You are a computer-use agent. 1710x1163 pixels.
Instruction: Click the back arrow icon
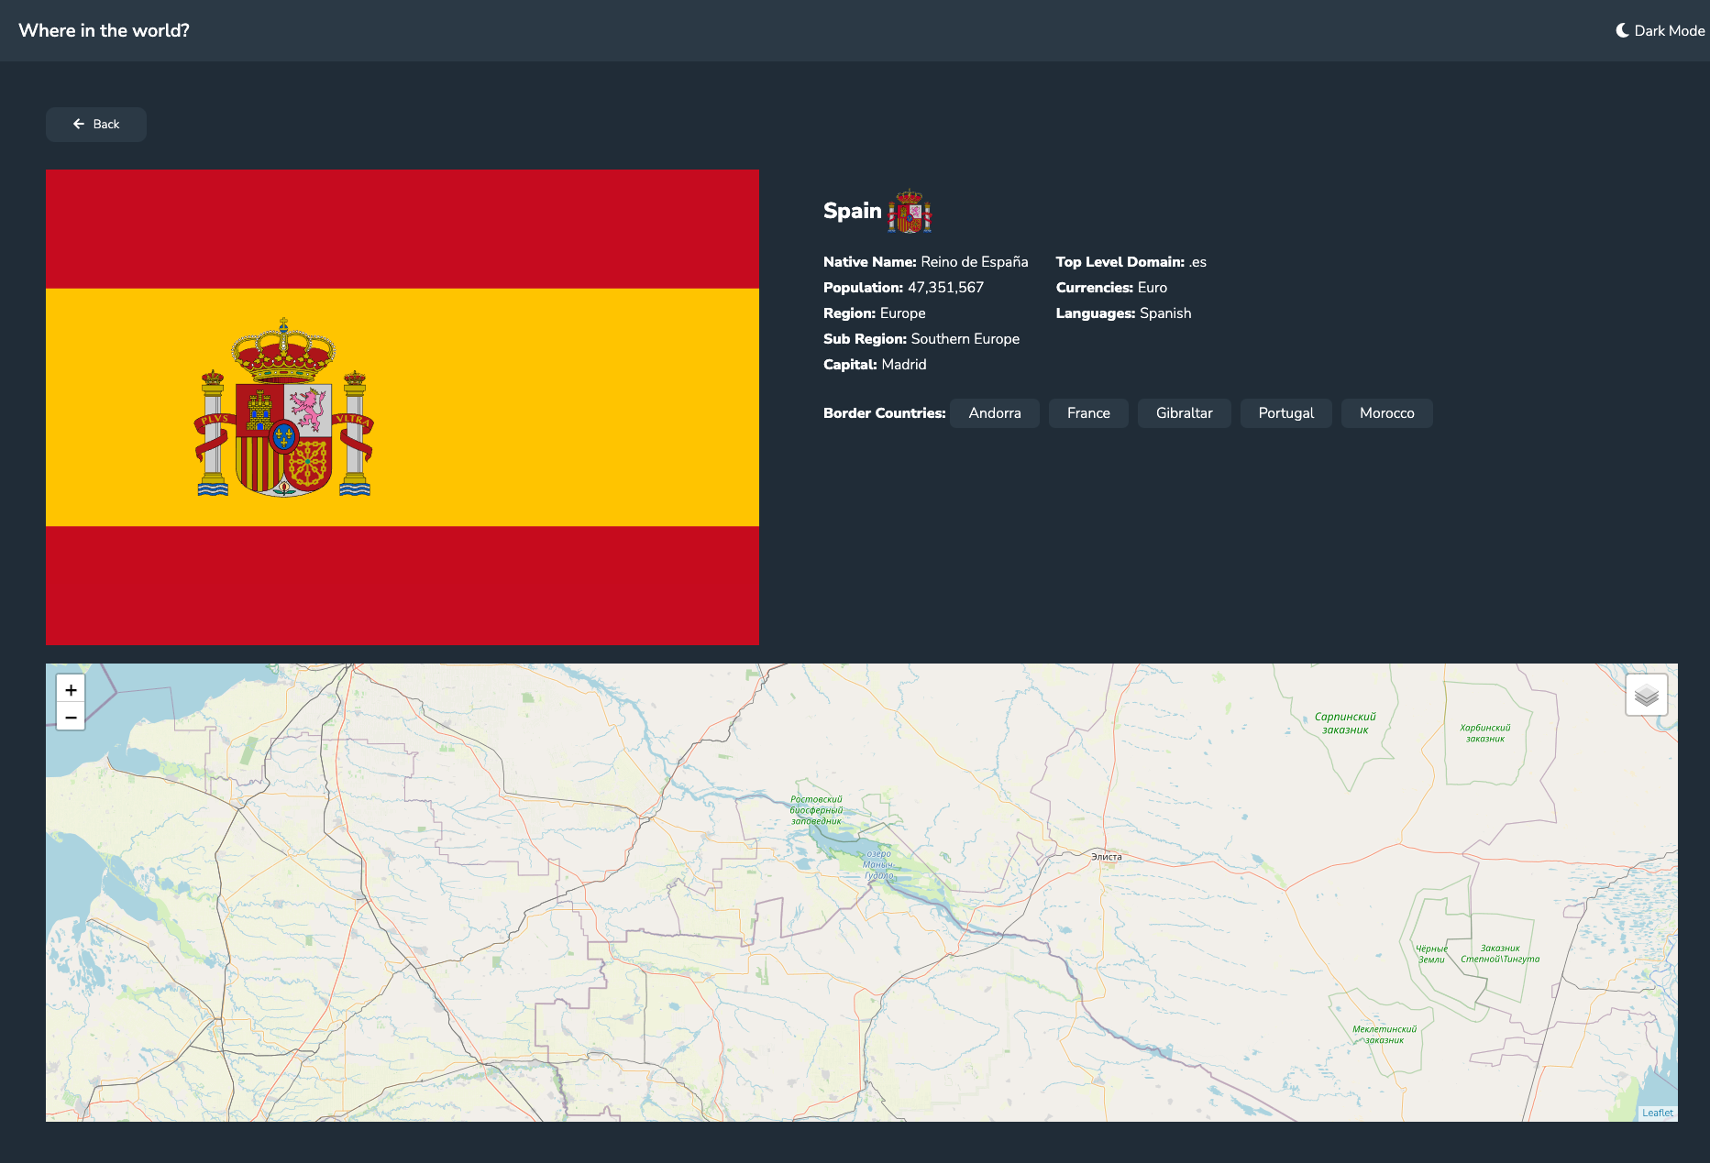[78, 124]
